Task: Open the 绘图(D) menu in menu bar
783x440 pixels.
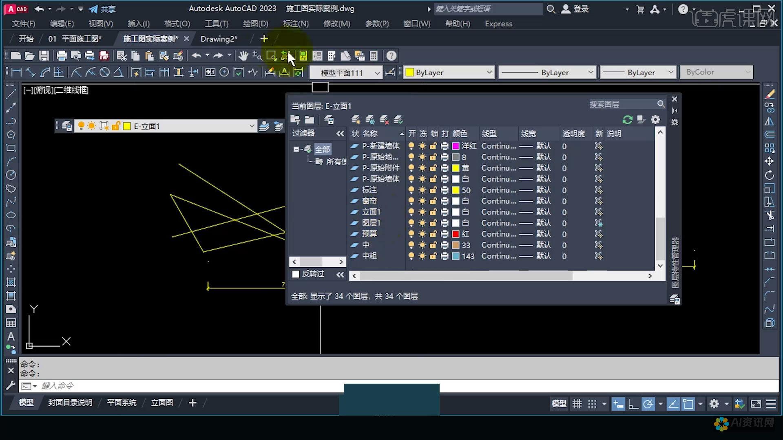Action: (255, 24)
